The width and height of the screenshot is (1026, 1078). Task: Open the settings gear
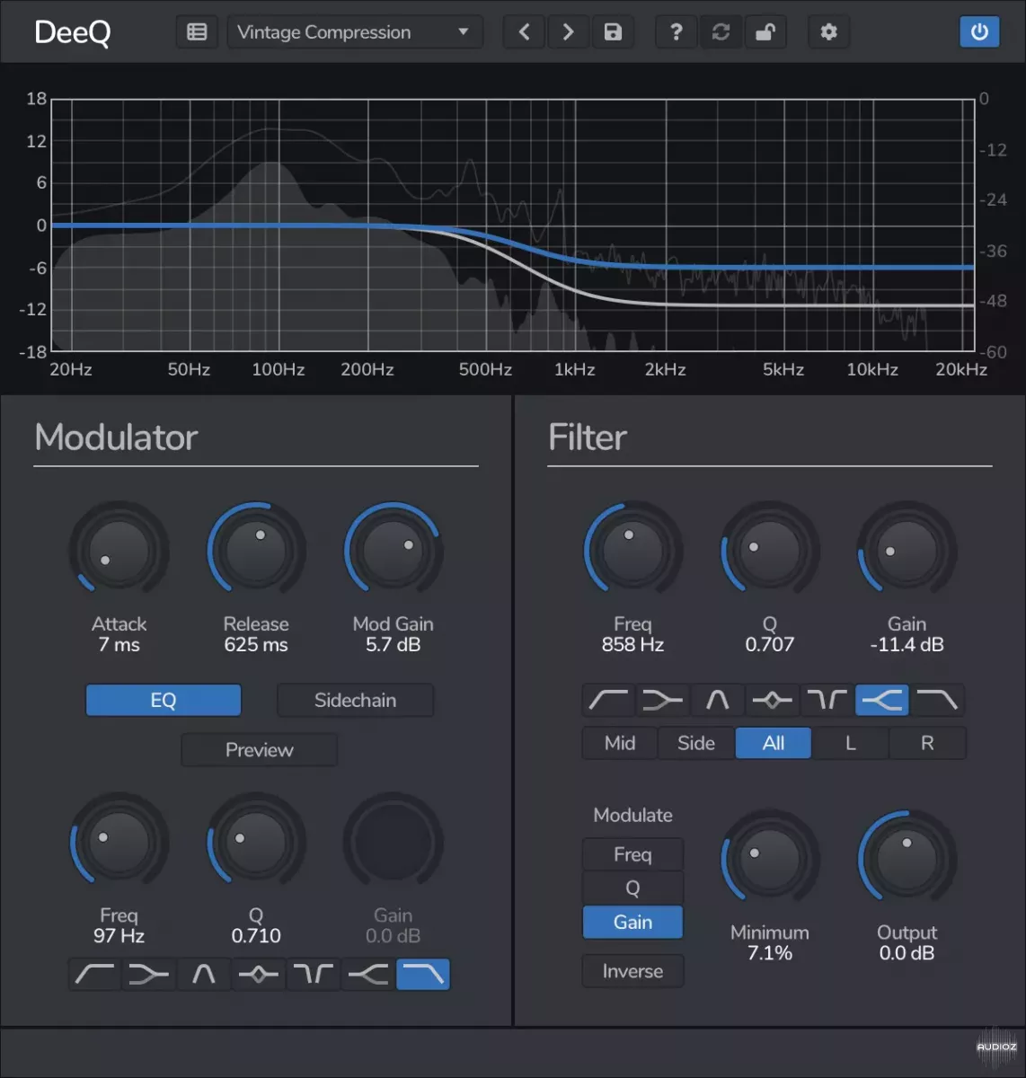tap(828, 32)
